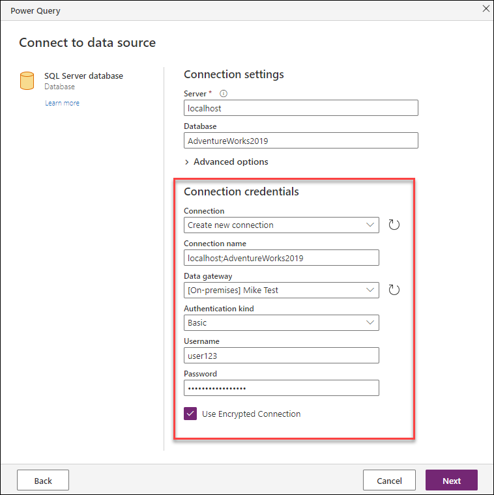Open the Authentication kind dropdown

(x=282, y=322)
